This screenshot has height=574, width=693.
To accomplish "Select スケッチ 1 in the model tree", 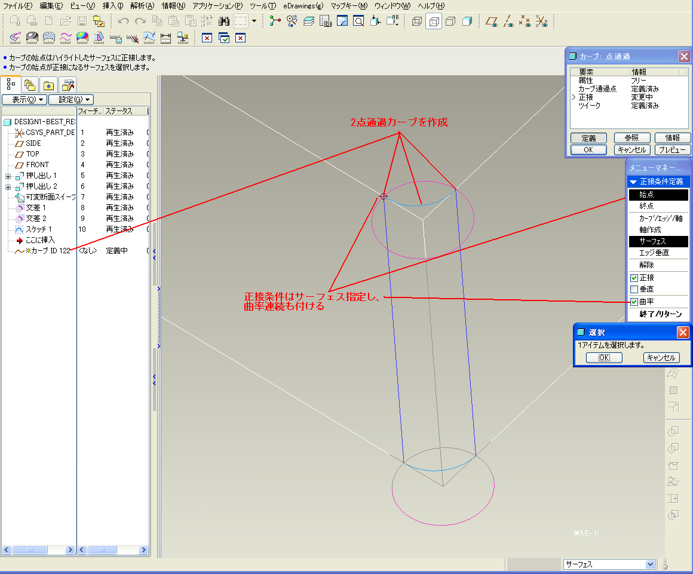I will coord(39,229).
